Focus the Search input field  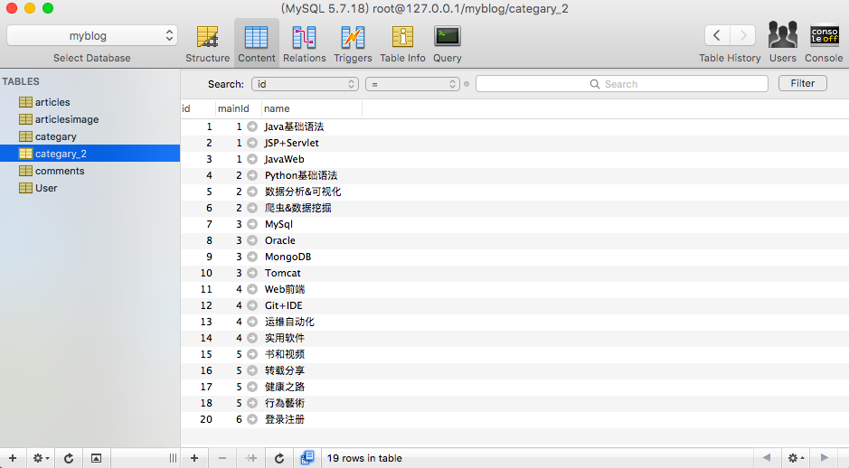click(x=621, y=84)
